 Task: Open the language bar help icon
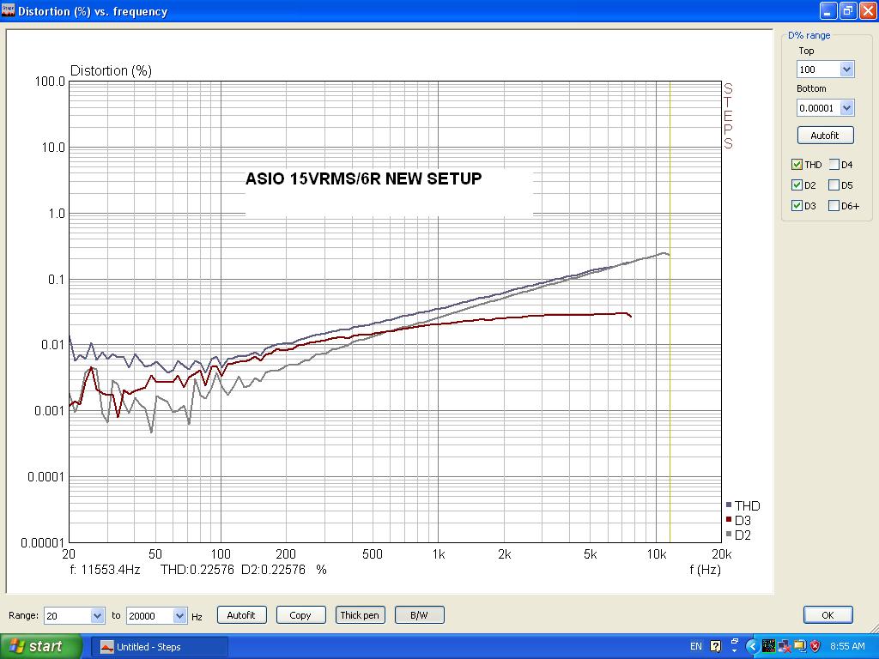[715, 646]
